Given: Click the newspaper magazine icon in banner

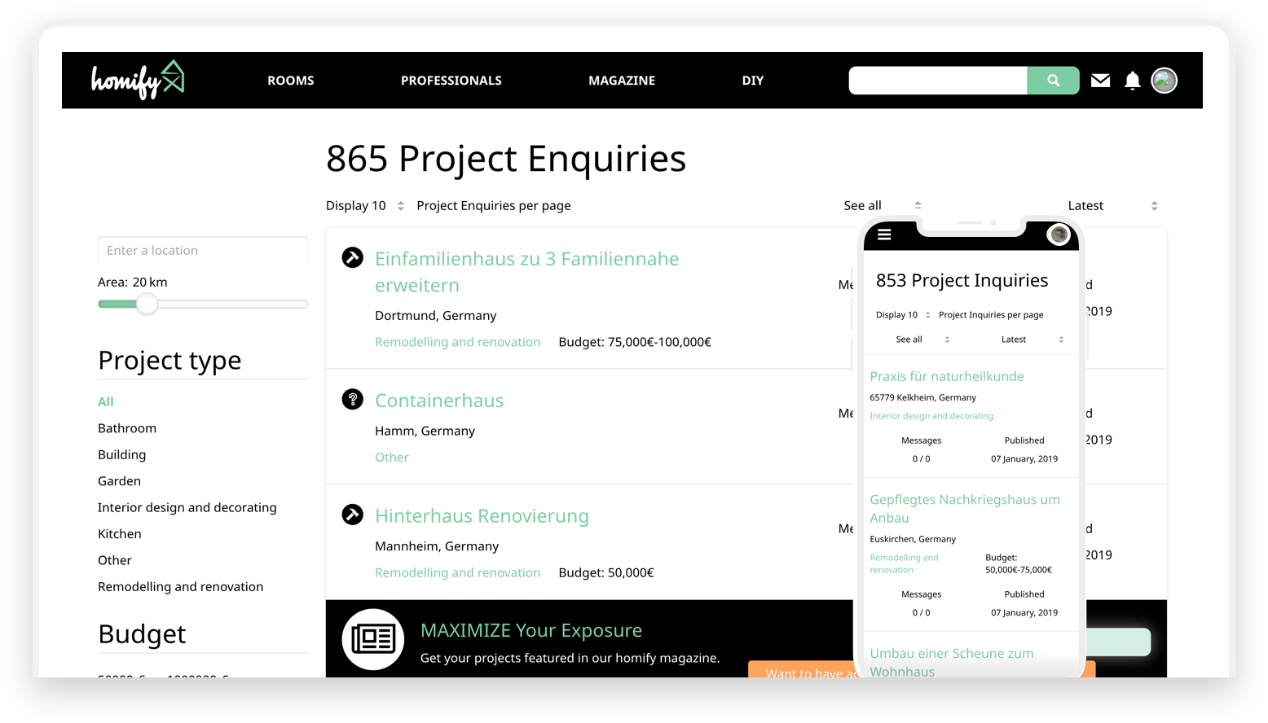Looking at the screenshot, I should coord(373,639).
